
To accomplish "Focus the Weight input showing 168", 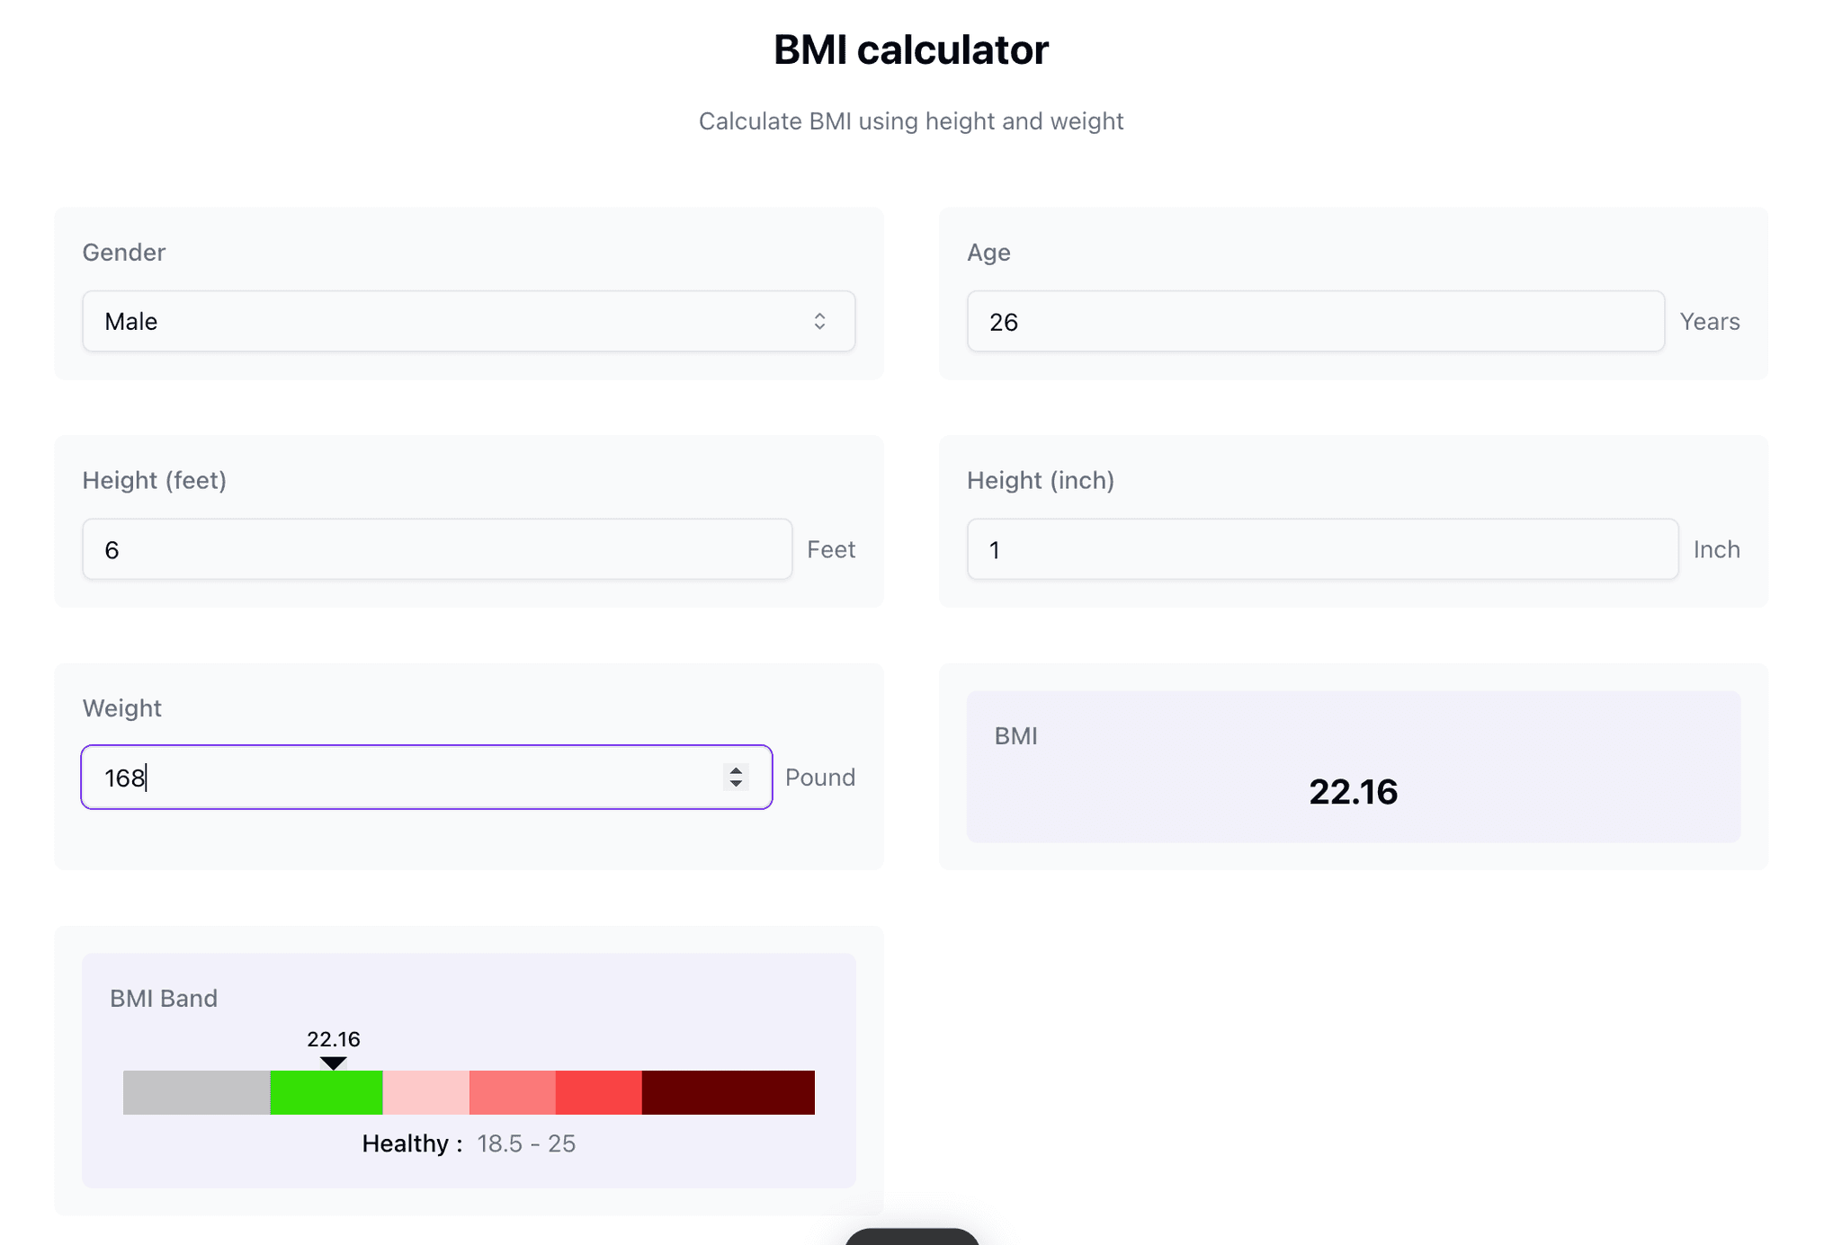I will point(360,777).
